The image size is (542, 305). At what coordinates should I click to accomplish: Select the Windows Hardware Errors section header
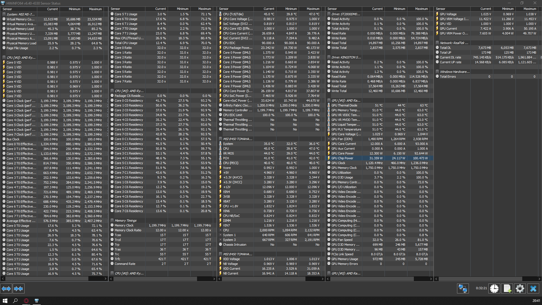pyautogui.click(x=454, y=72)
